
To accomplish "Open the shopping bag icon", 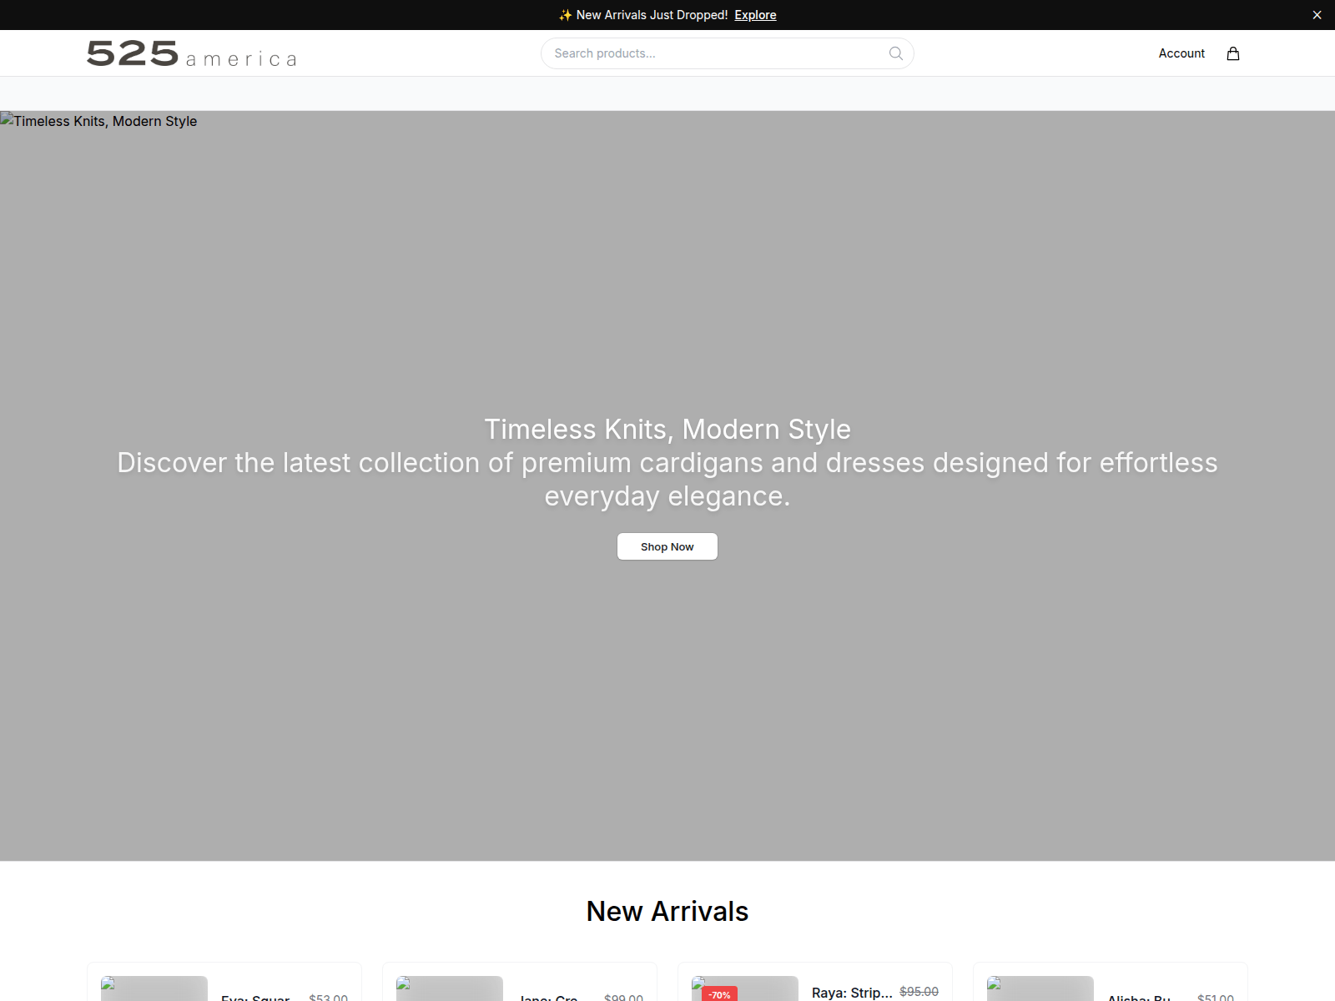I will (x=1233, y=53).
